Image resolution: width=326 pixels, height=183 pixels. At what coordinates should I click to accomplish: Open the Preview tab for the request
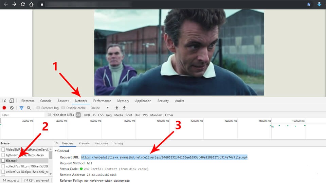(x=84, y=143)
